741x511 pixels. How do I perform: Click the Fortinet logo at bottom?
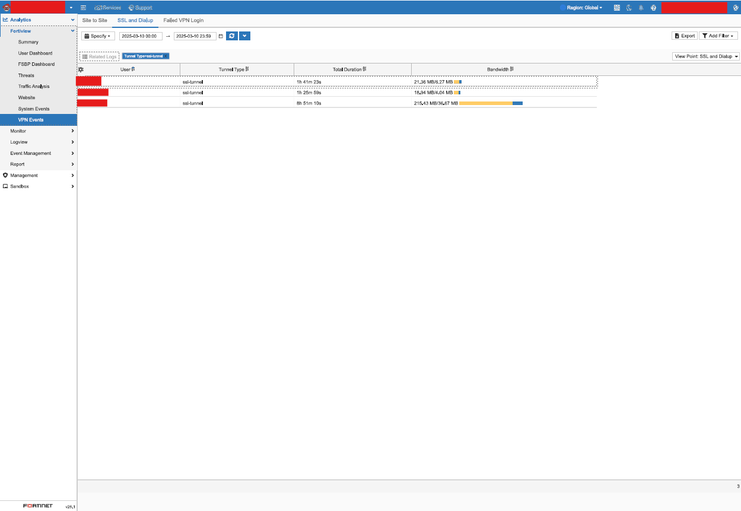[x=38, y=506]
